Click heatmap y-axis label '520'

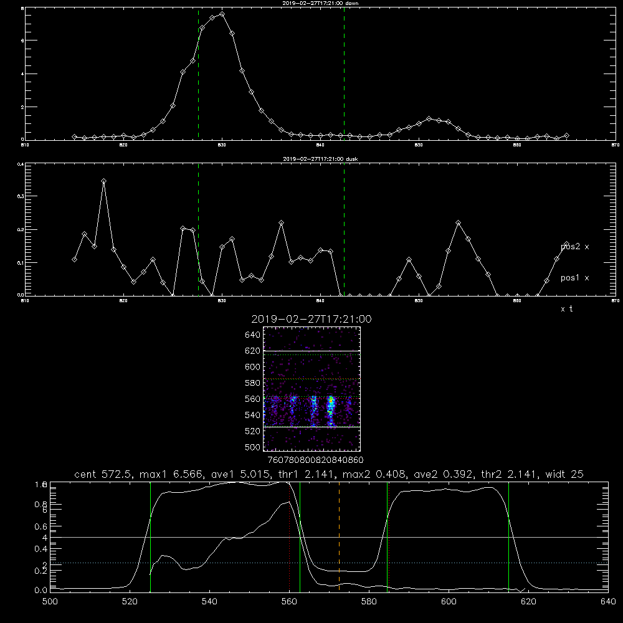253,431
